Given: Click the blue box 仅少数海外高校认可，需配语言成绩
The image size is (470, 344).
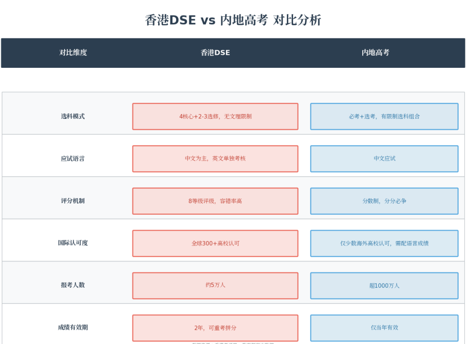Looking at the screenshot, I should tap(384, 243).
